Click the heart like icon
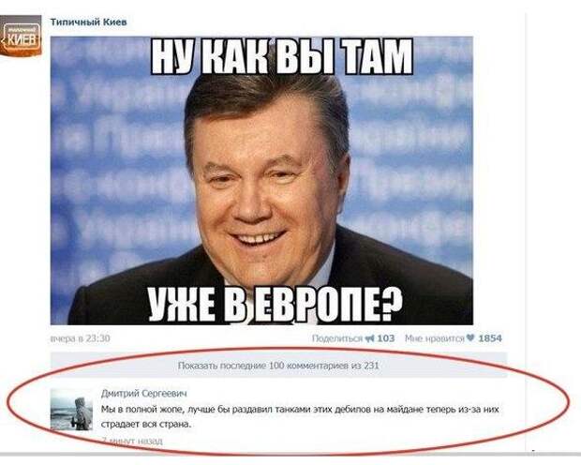 pos(469,337)
